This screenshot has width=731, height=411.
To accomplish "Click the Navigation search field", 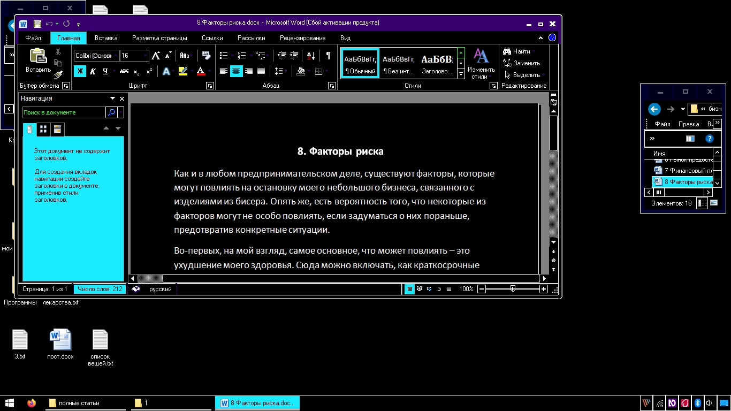I will tap(64, 112).
